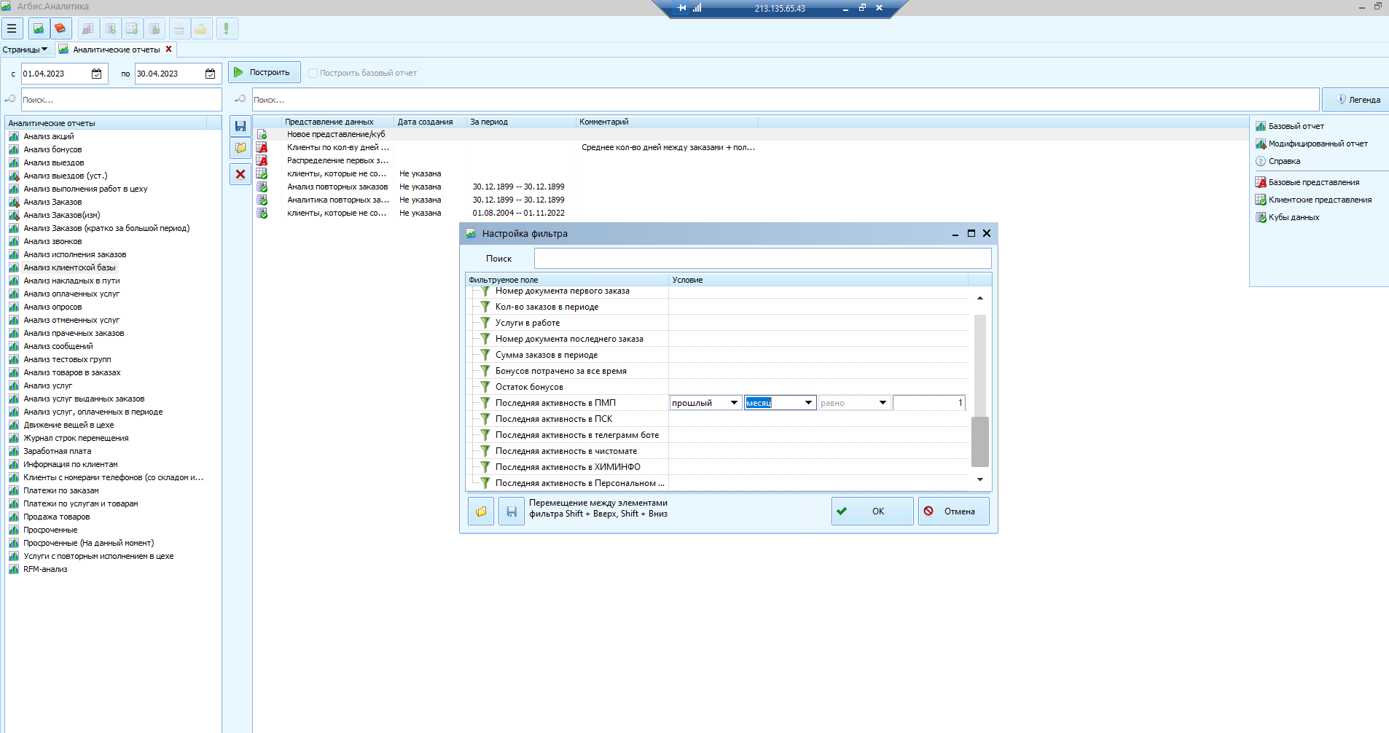Toggle Построить базовый отчет checkbox
The height and width of the screenshot is (733, 1389).
(x=313, y=73)
